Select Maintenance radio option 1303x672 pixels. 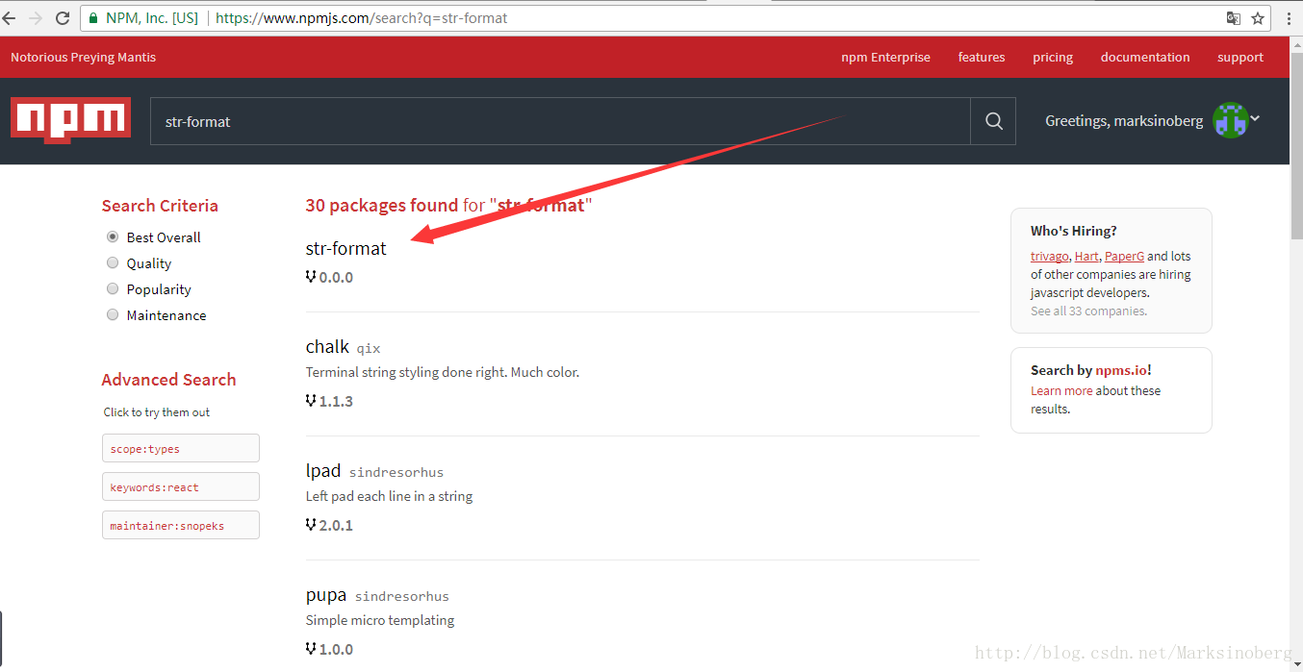[x=113, y=314]
